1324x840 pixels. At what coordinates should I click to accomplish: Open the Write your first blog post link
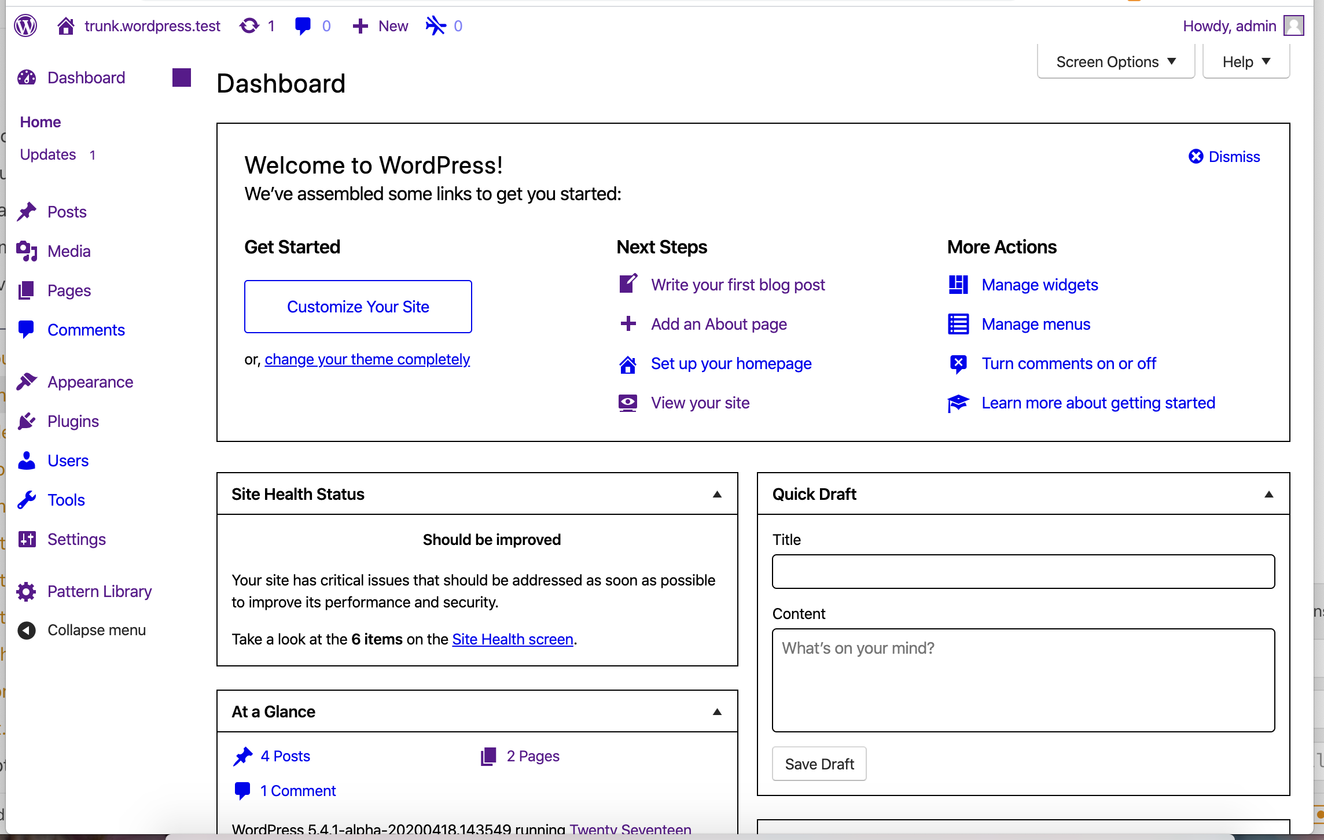tap(738, 285)
